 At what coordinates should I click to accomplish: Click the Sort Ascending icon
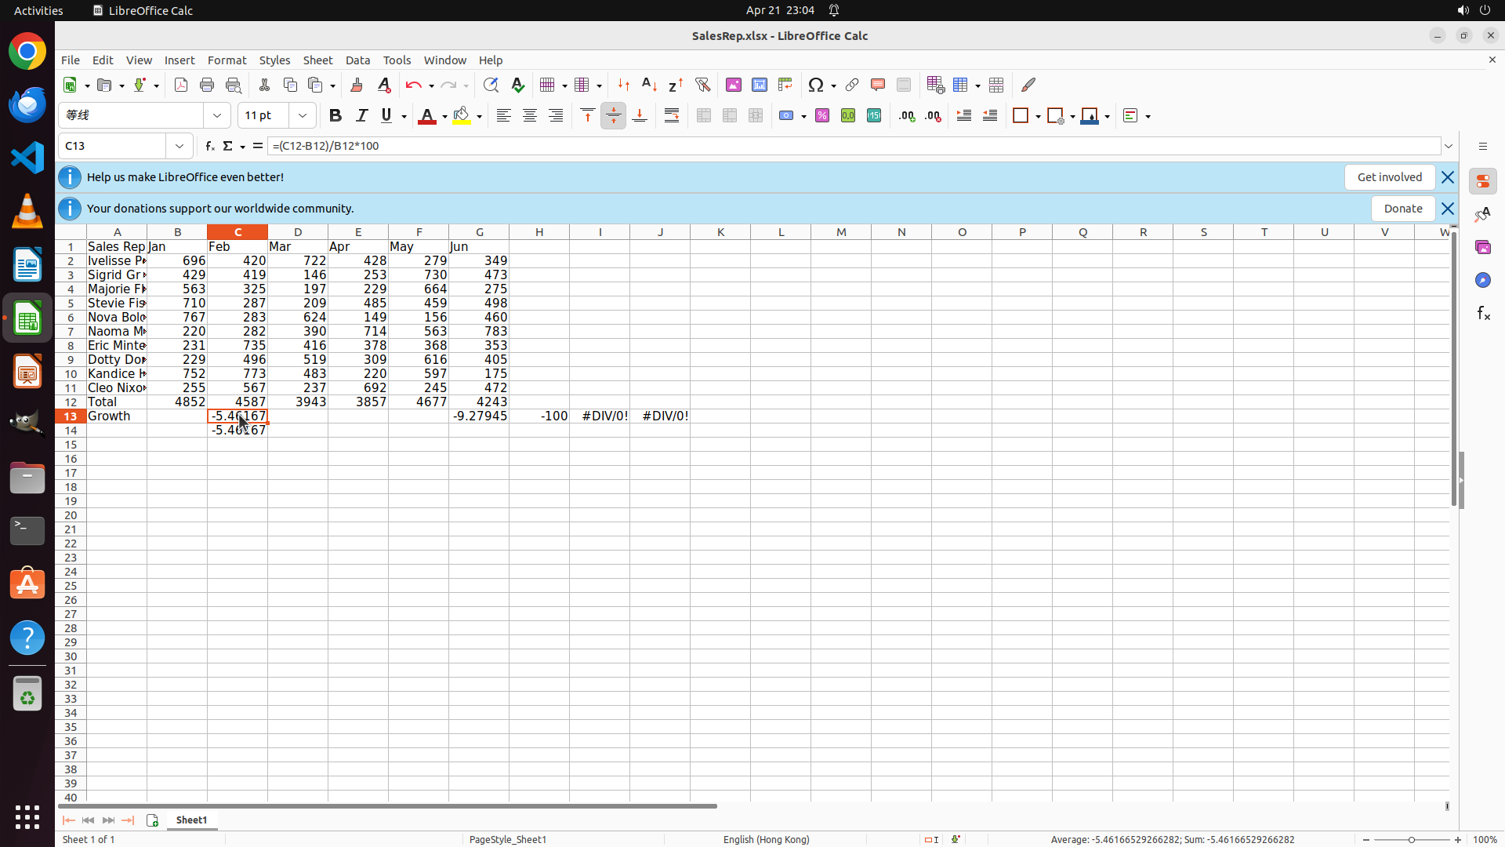coord(649,85)
